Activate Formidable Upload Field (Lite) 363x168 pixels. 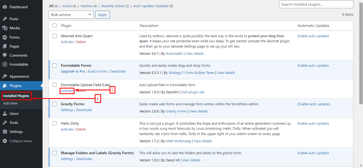[67, 91]
